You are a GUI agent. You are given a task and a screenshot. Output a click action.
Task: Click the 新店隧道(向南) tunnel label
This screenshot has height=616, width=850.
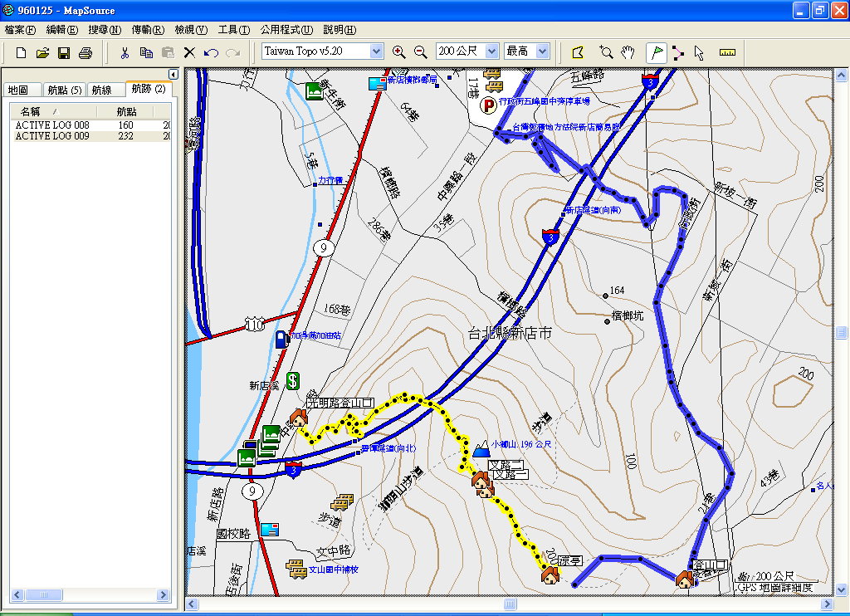coord(594,210)
